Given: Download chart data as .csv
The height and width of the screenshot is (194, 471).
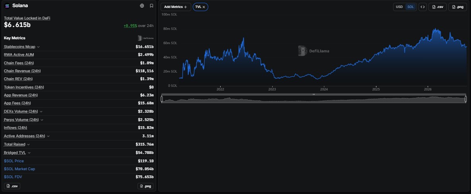Looking at the screenshot, I should [x=438, y=7].
